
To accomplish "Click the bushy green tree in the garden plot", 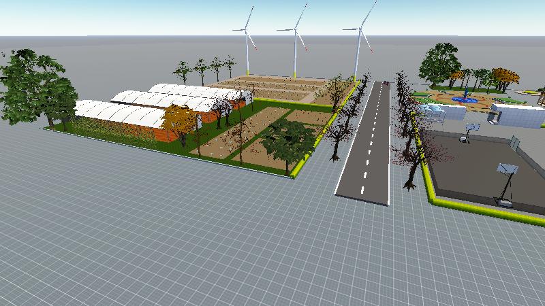I will coord(288,139).
